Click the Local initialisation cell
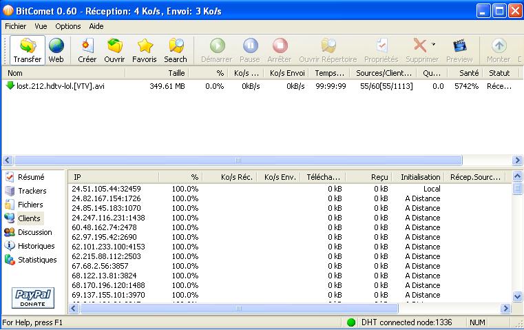Viewport: 524px width, 330px height. click(432, 189)
